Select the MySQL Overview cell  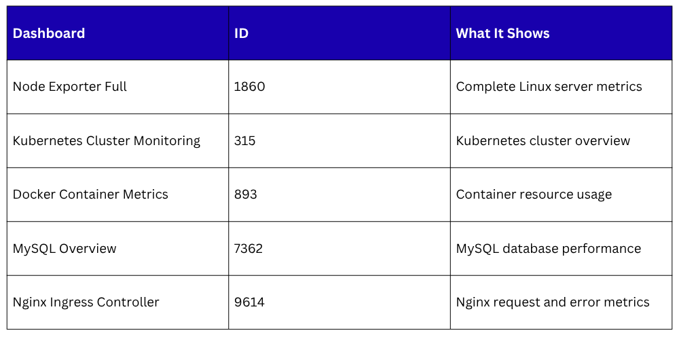tap(65, 249)
